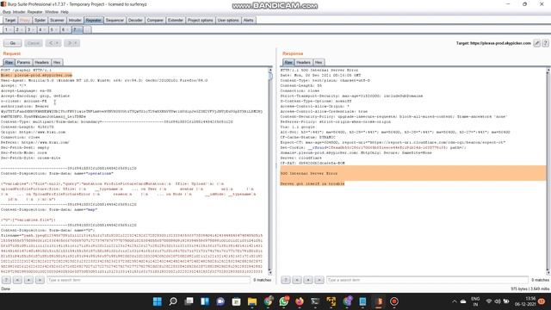Open the Windows Start menu

click(158, 301)
